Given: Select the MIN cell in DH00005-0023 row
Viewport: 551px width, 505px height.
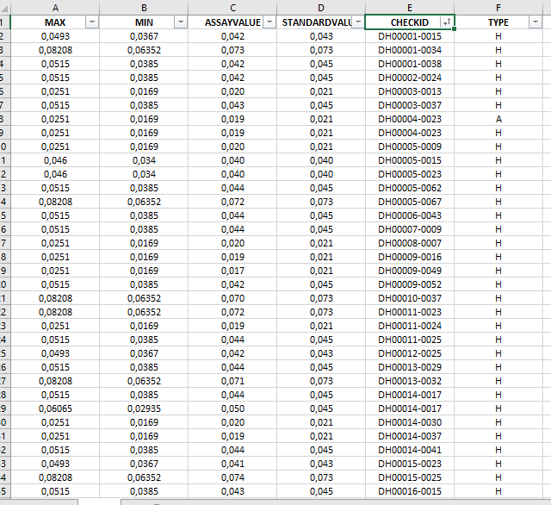Looking at the screenshot, I should pos(144,174).
